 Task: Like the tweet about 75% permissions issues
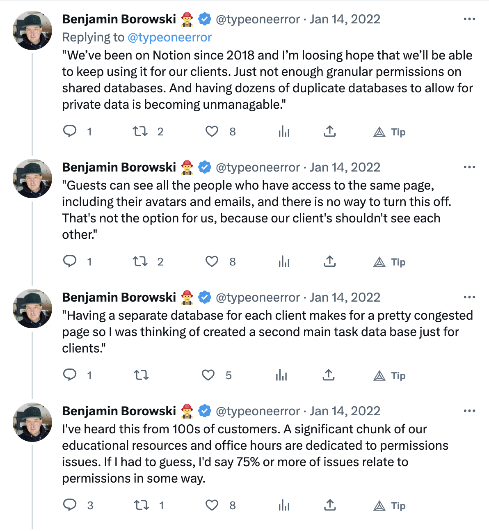[x=212, y=505]
